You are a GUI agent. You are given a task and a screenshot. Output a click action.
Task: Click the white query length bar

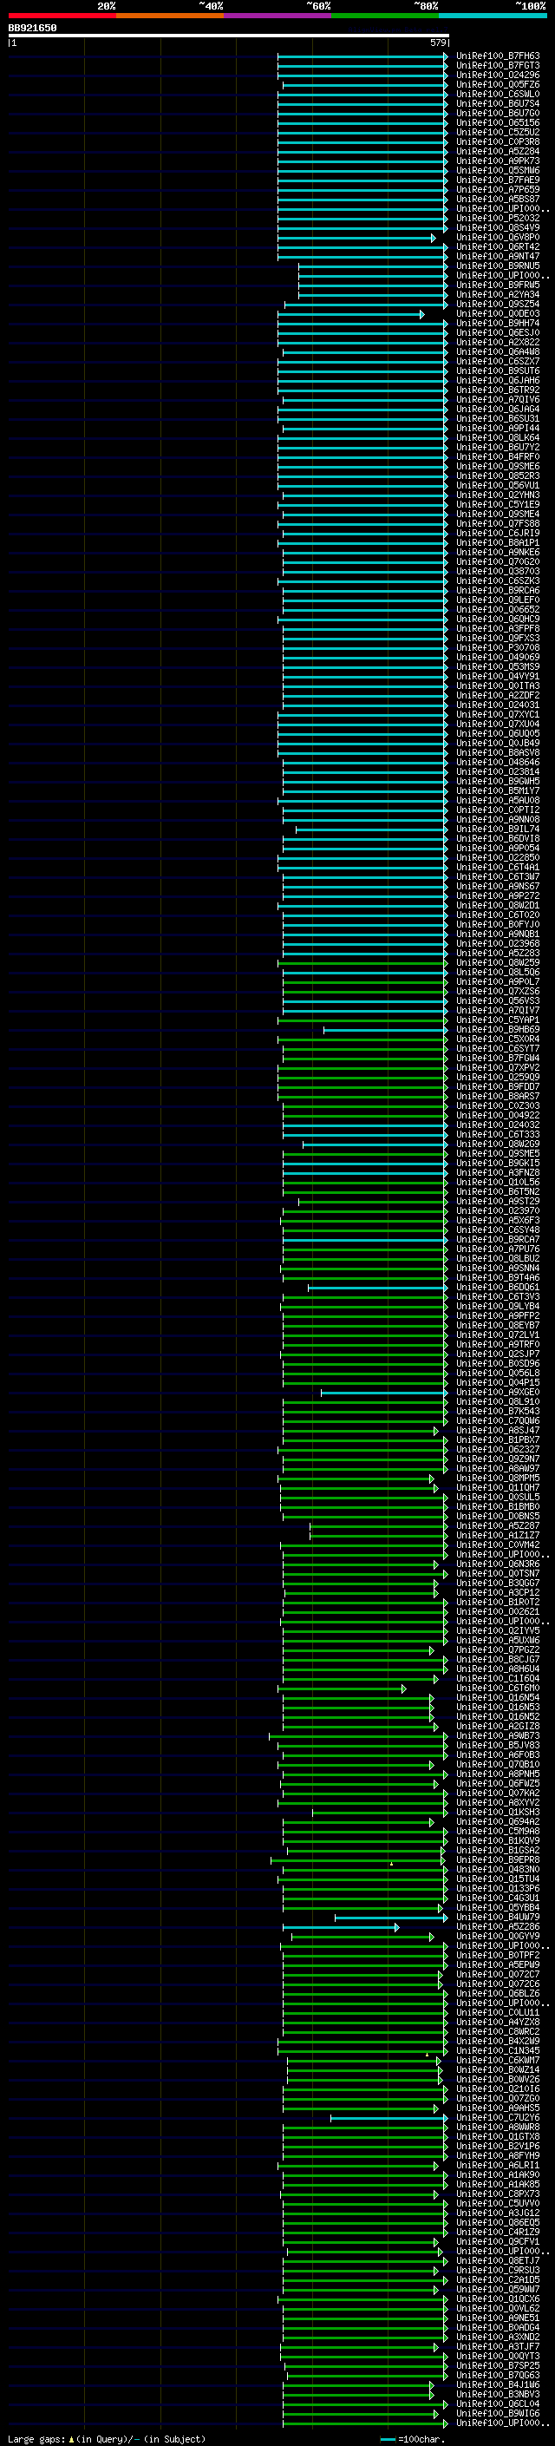[x=229, y=36]
